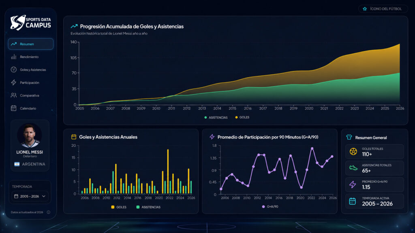This screenshot has width=415, height=233.
Task: Click the Participación lightning icon
Action: click(x=14, y=83)
